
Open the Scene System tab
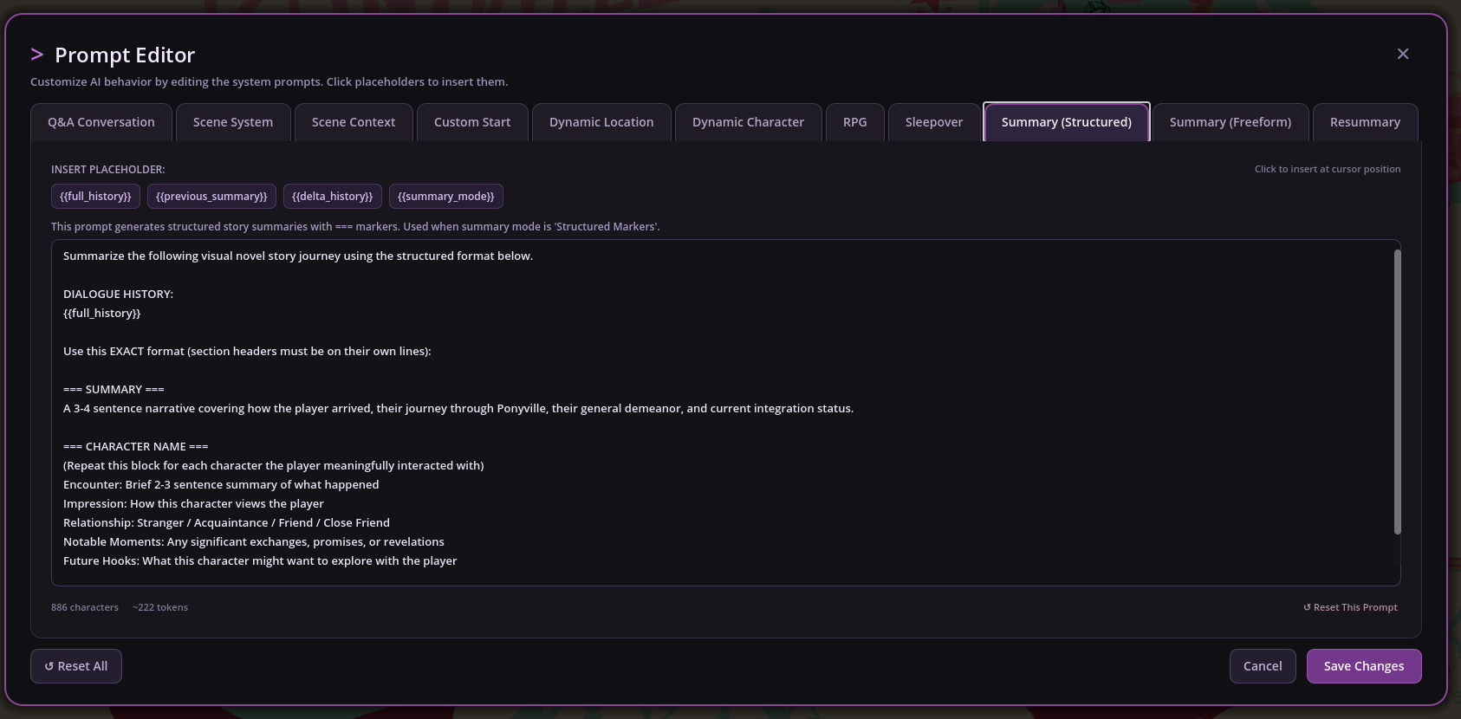pyautogui.click(x=233, y=122)
